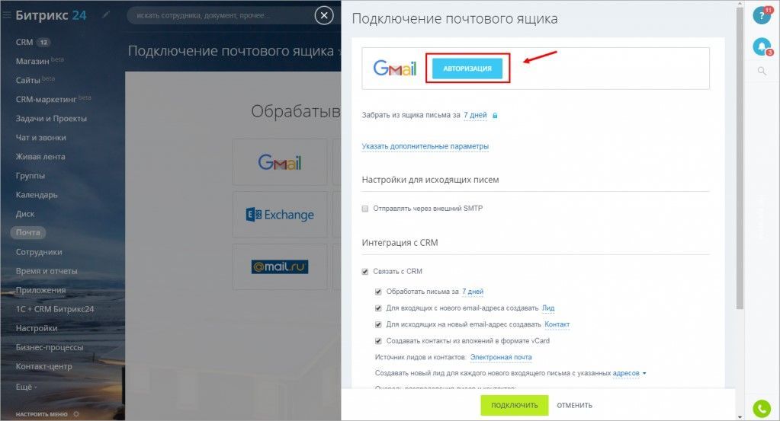Close the slider panel with X icon
Viewport: 780px width, 421px height.
pos(324,16)
